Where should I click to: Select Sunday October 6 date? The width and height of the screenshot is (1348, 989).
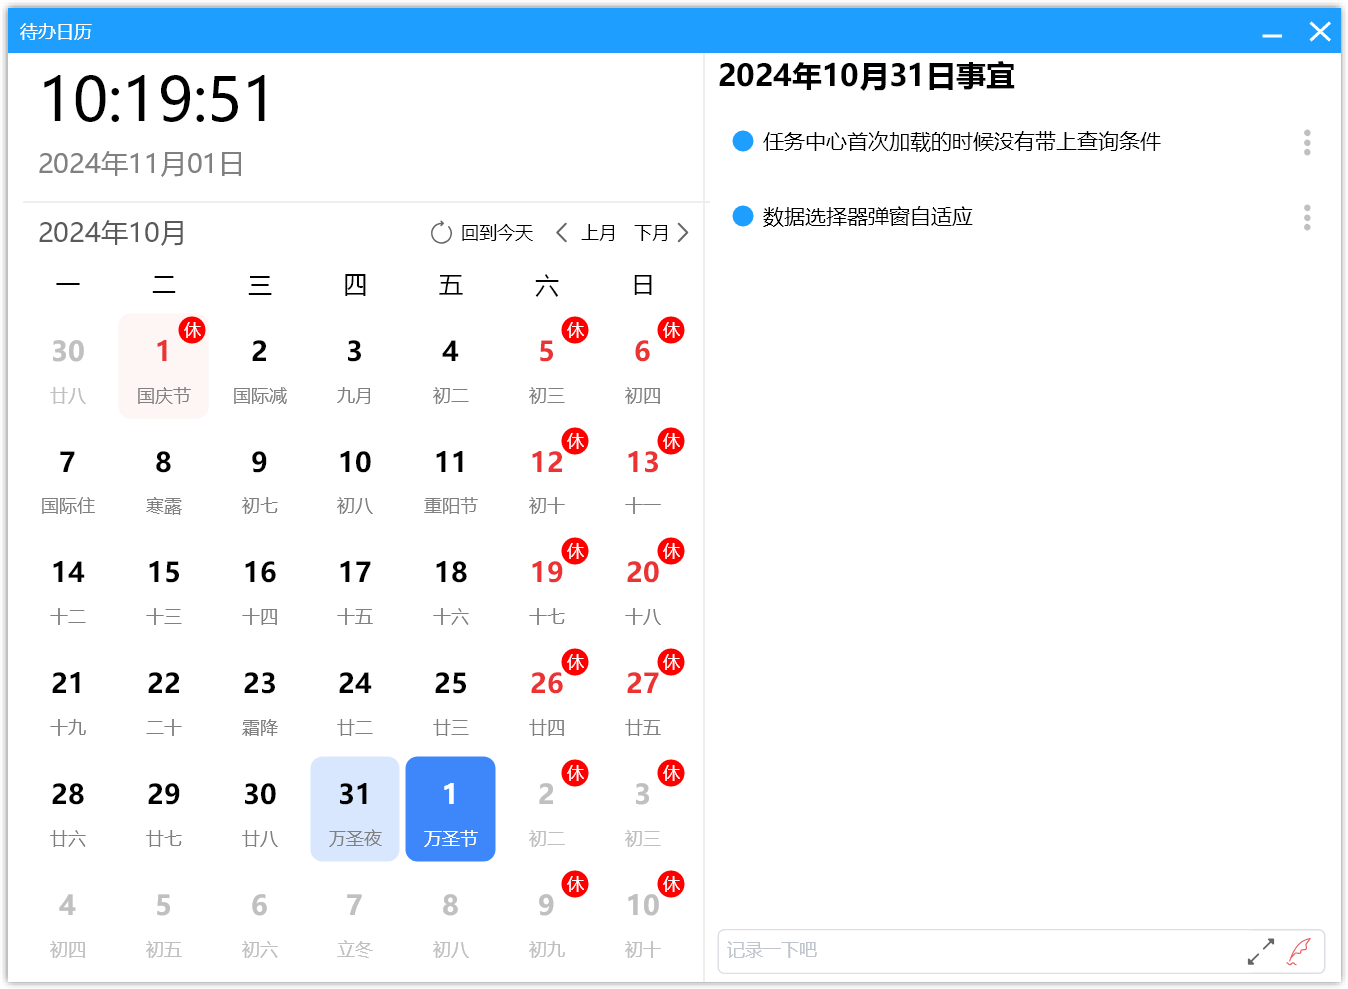(643, 366)
